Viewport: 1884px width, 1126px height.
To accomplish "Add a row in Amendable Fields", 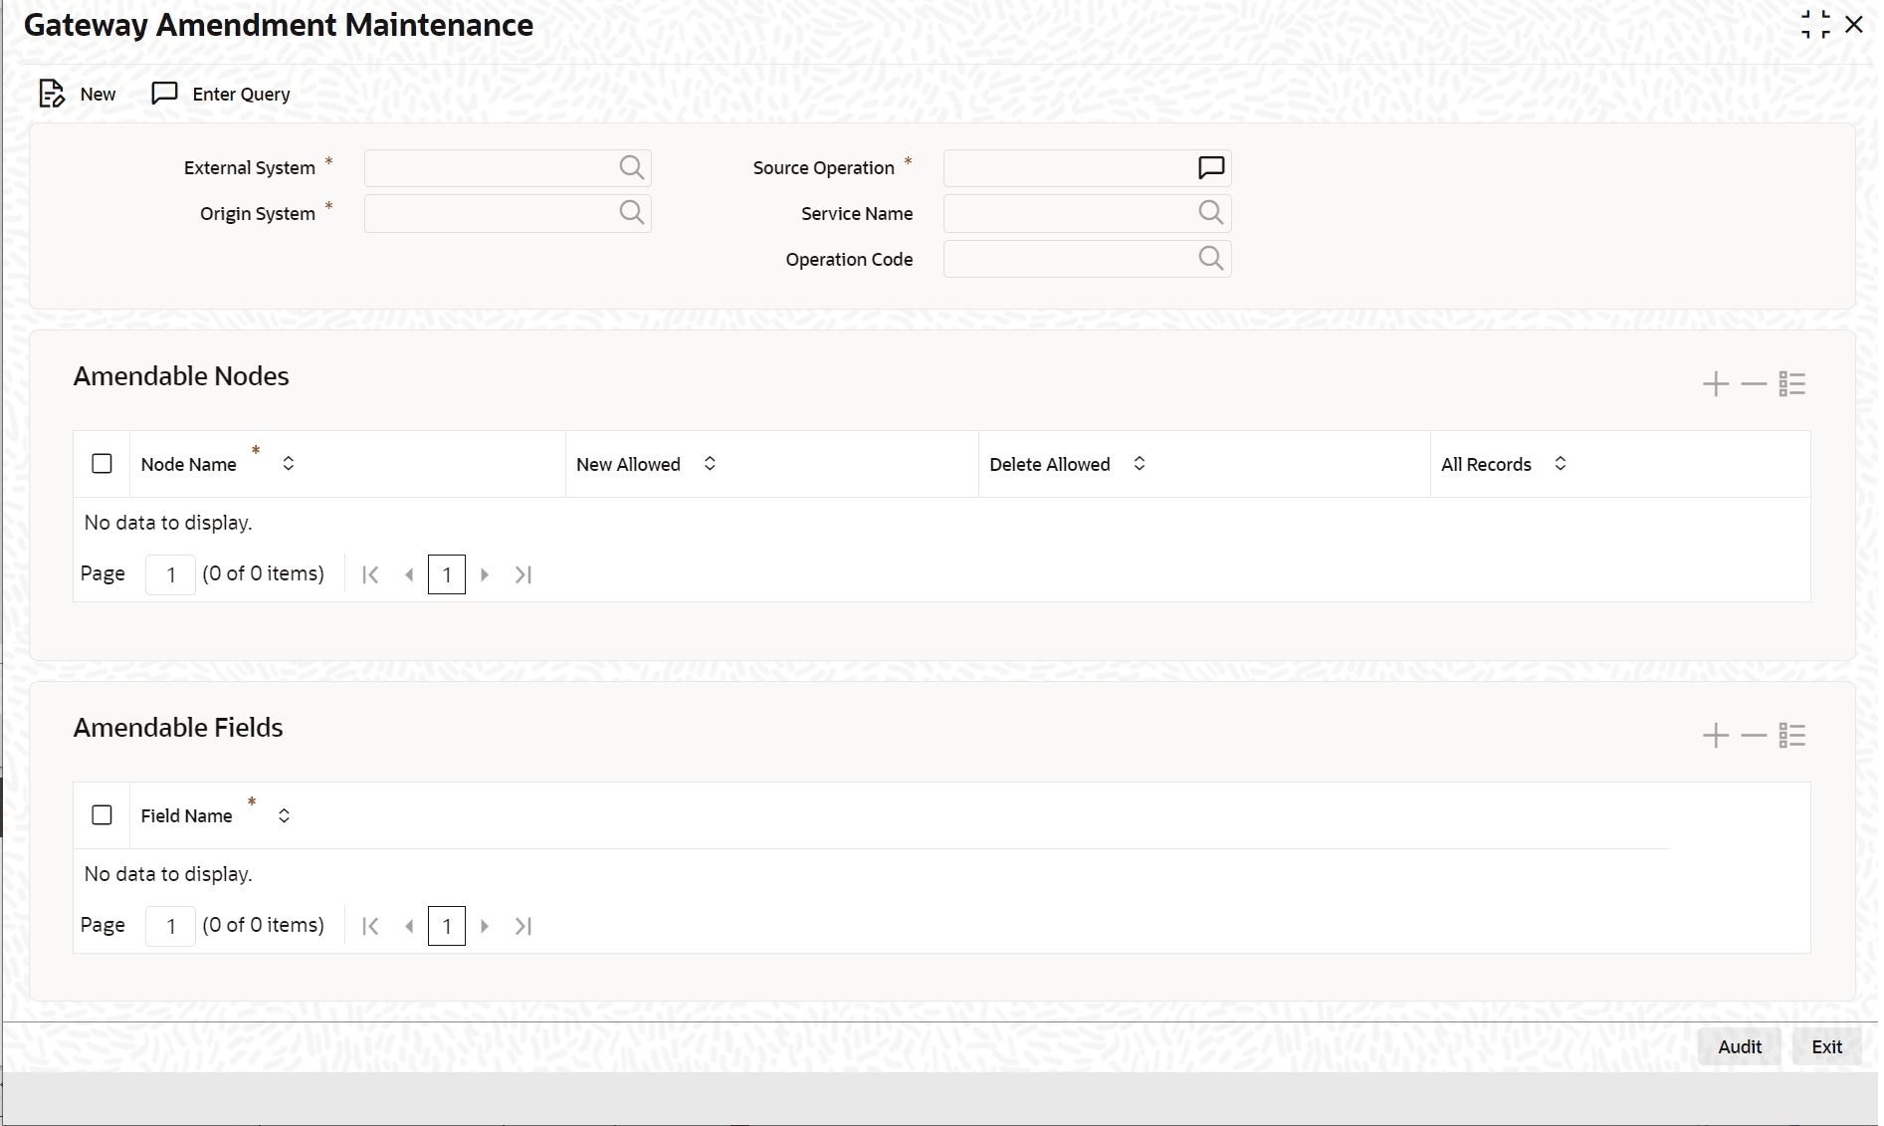I will (x=1715, y=735).
